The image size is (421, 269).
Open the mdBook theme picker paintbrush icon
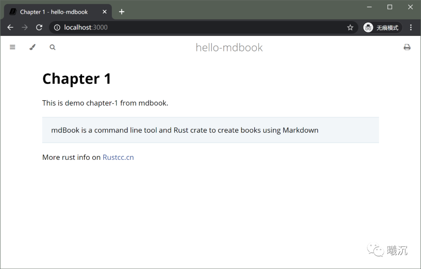pyautogui.click(x=32, y=47)
